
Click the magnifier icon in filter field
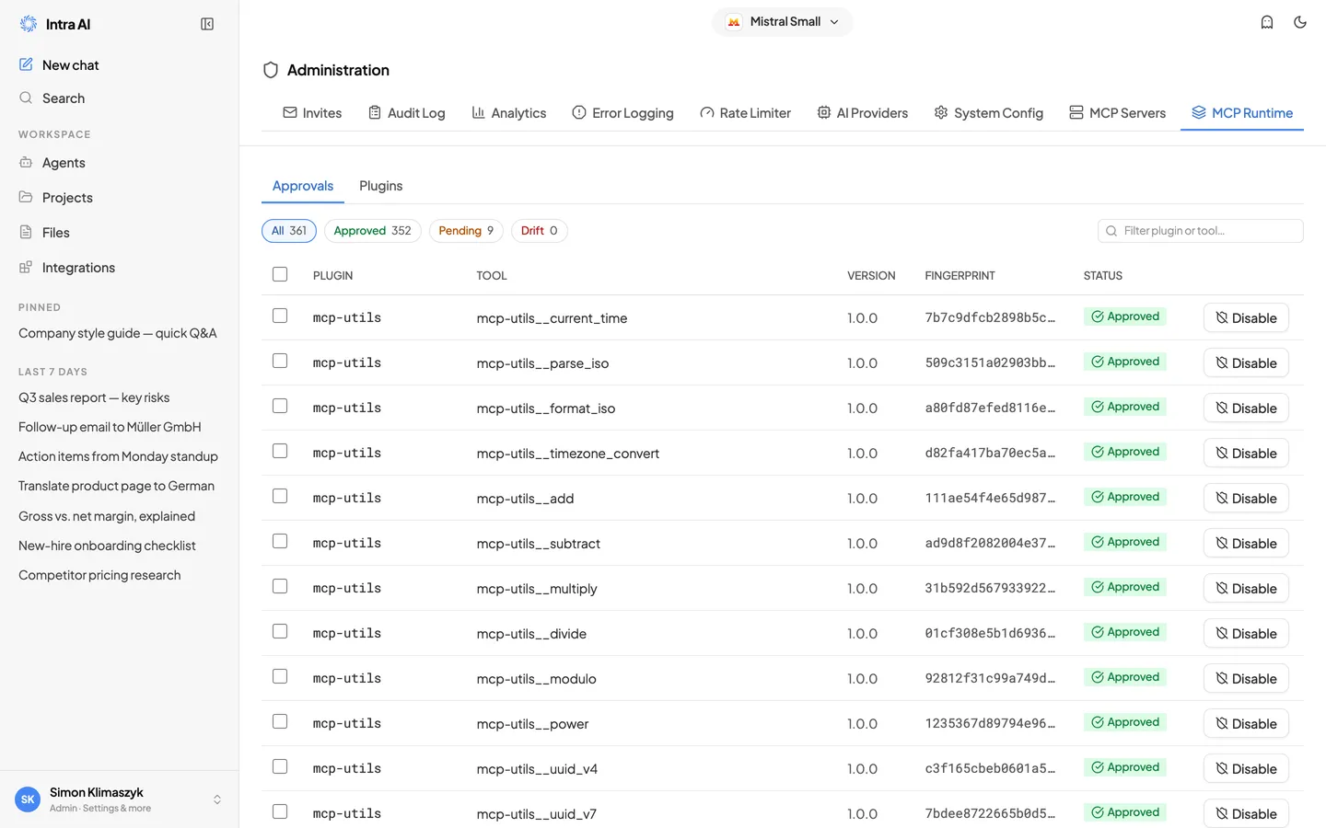tap(1111, 231)
